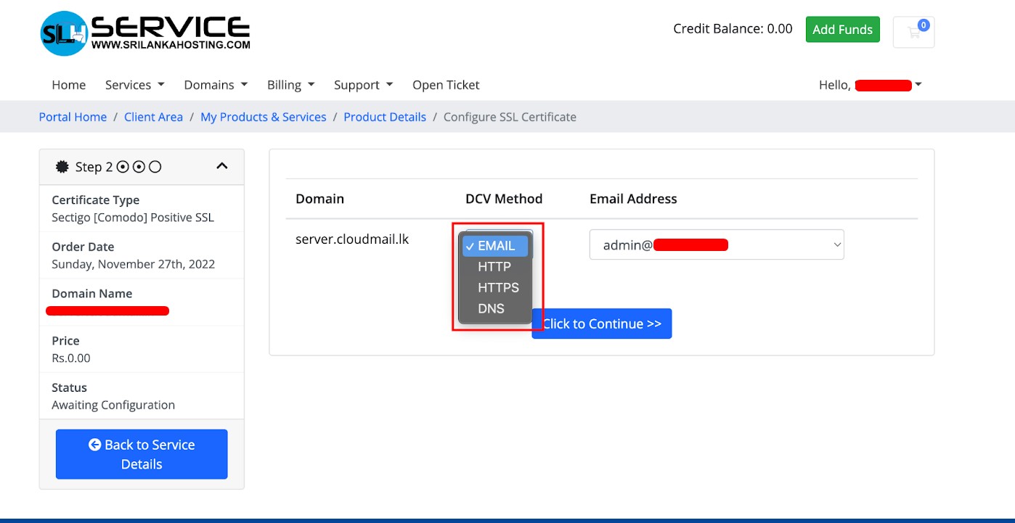Click the SL Service logo
This screenshot has width=1015, height=523.
[144, 33]
